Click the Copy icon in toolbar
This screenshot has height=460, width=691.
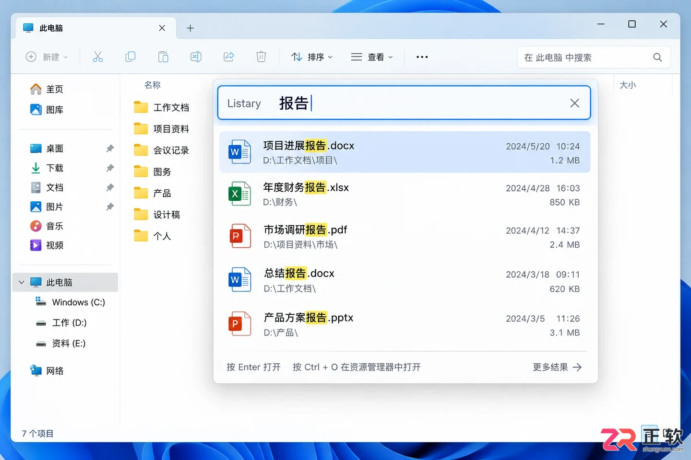point(130,57)
